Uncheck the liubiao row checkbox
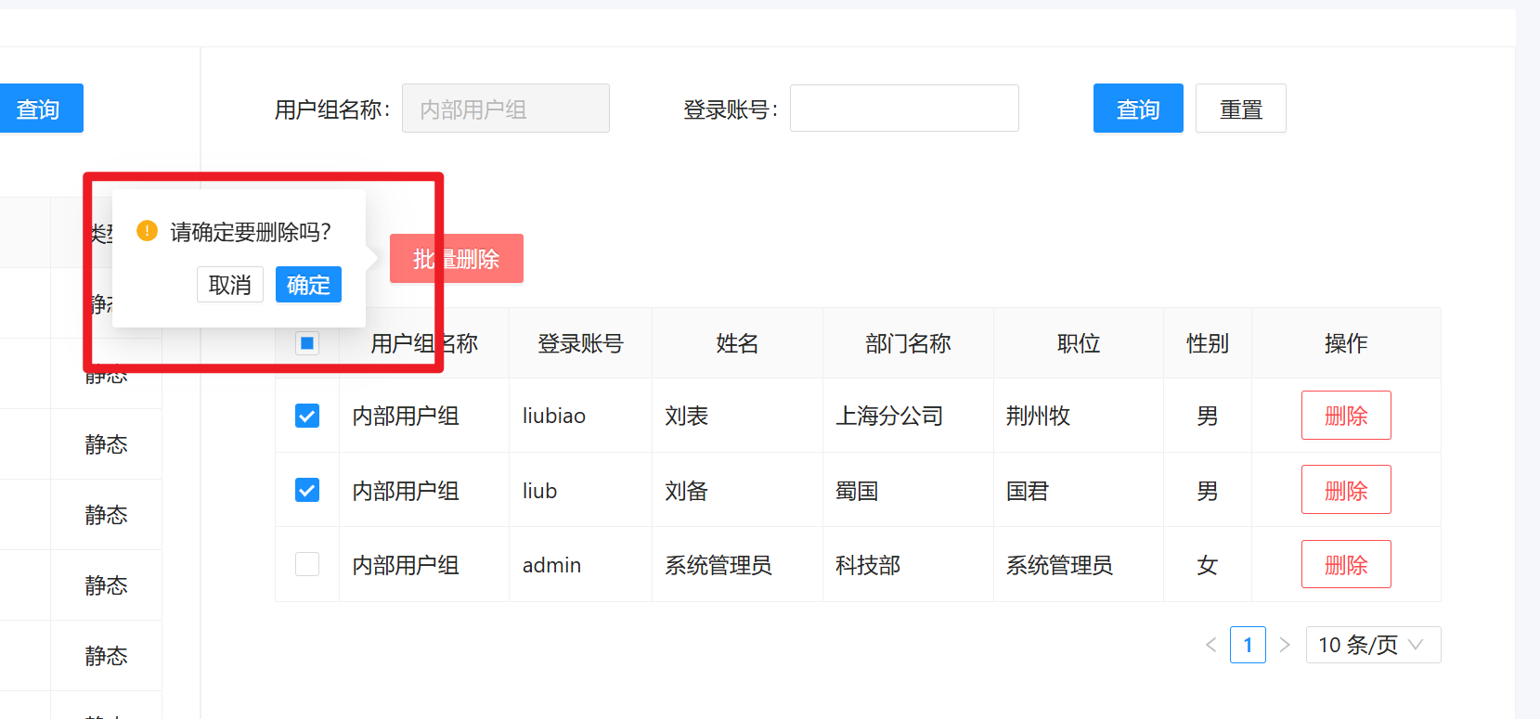Image resolution: width=1540 pixels, height=719 pixels. click(x=307, y=416)
